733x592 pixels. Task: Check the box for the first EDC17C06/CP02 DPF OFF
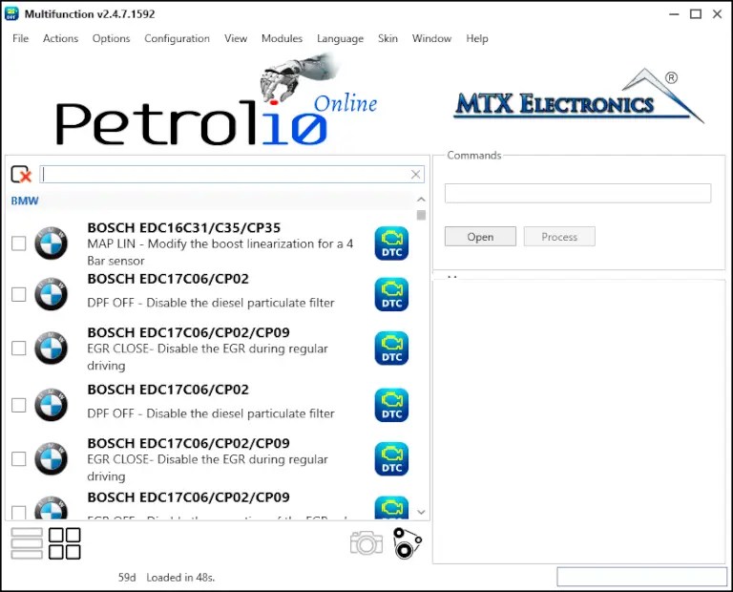(19, 295)
